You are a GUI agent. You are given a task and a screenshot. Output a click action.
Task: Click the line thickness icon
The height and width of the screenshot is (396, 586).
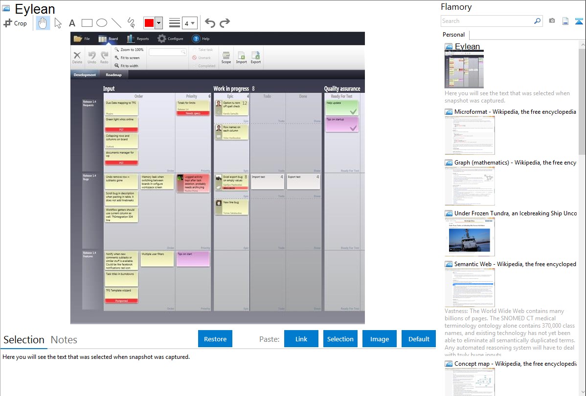(175, 23)
